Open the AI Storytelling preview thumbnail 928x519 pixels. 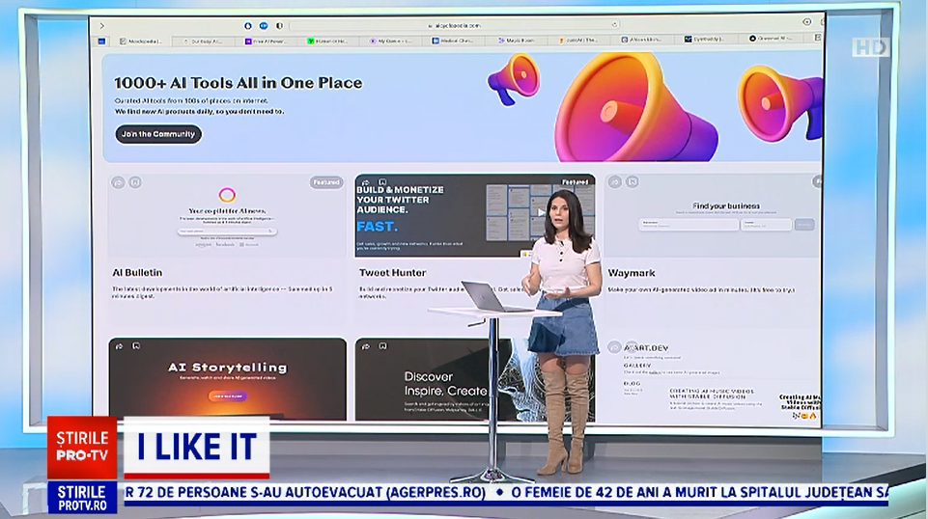tap(227, 379)
